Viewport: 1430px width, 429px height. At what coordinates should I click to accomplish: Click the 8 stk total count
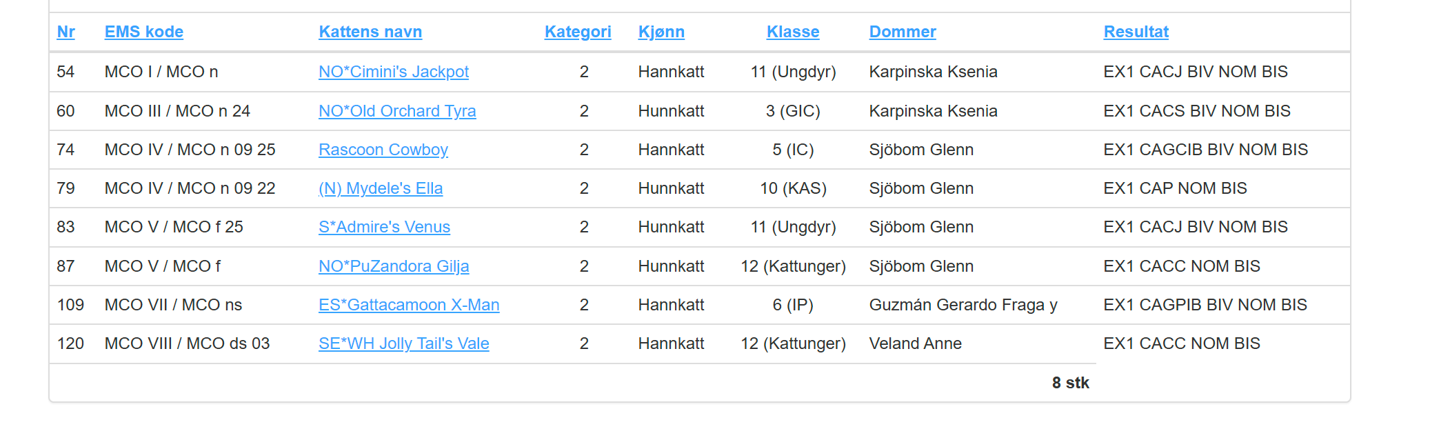1070,383
